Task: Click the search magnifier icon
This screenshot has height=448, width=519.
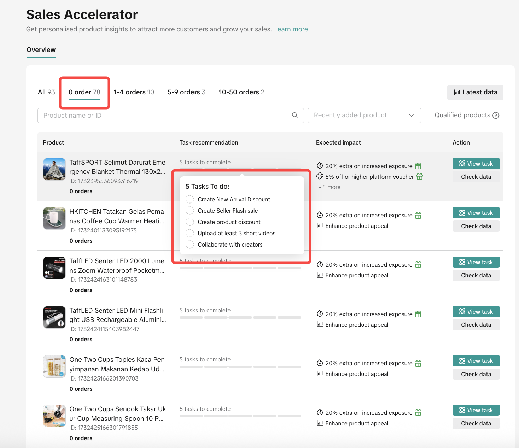Action: (x=295, y=115)
